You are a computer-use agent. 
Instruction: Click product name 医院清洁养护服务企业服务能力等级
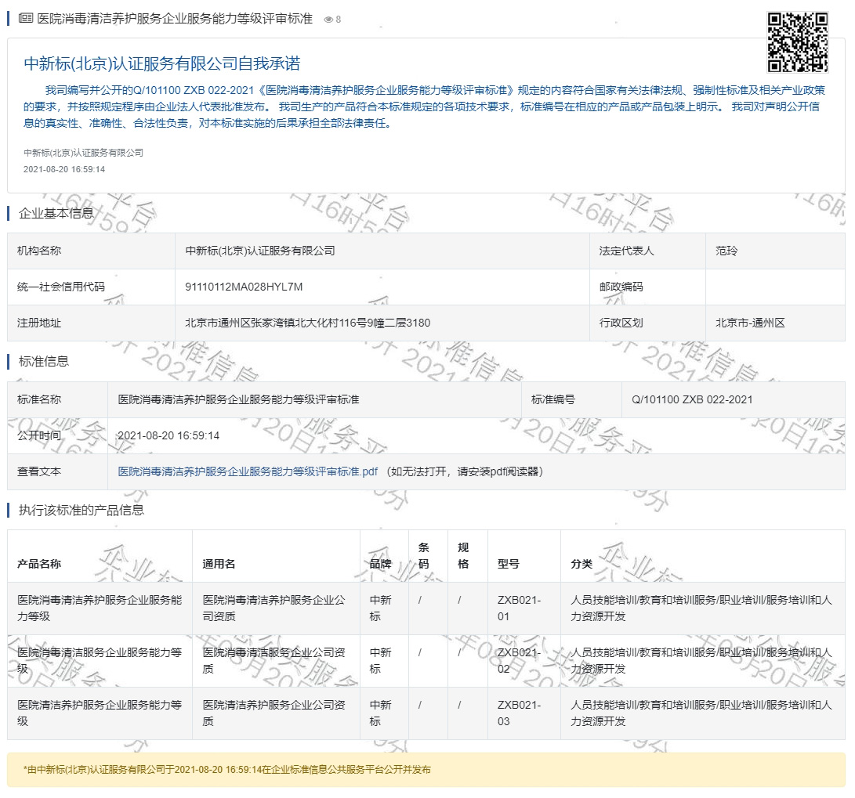(100, 713)
